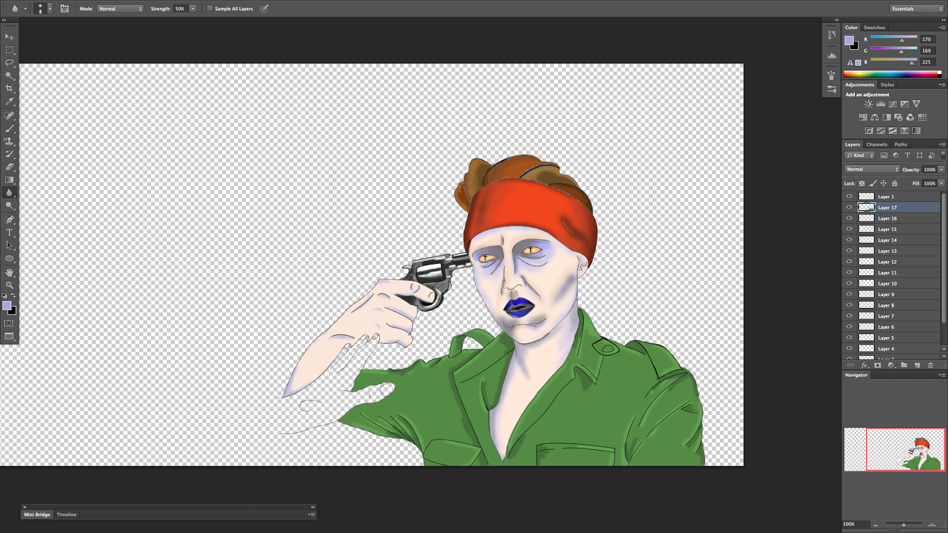Toggle visibility of Layer 14
The width and height of the screenshot is (948, 533).
849,240
